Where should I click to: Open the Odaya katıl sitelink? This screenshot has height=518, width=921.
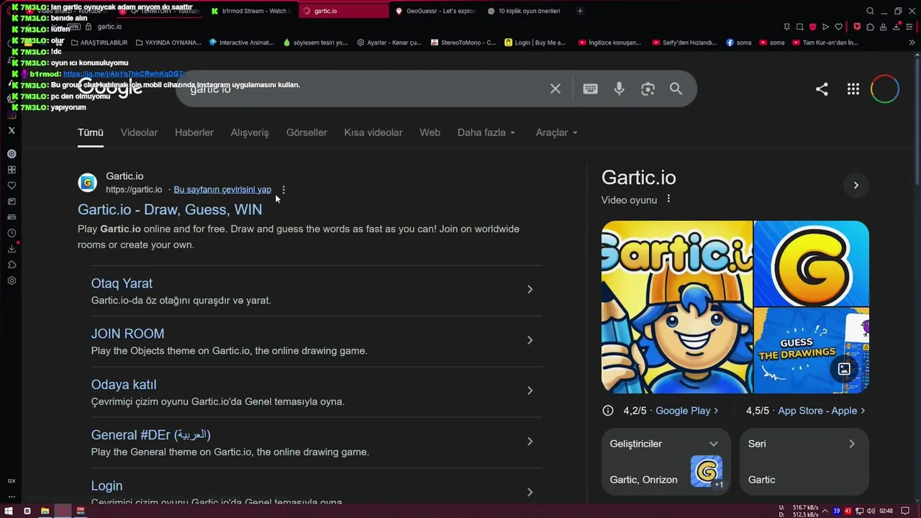tap(124, 385)
